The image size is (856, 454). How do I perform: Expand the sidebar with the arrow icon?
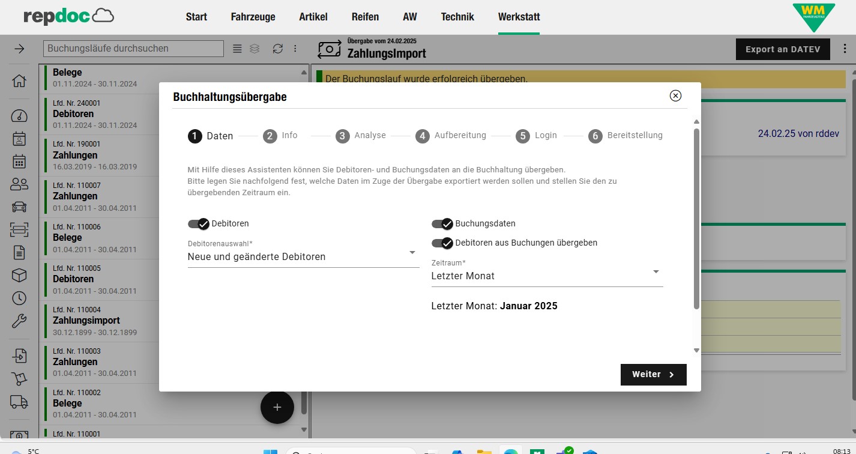click(x=19, y=49)
